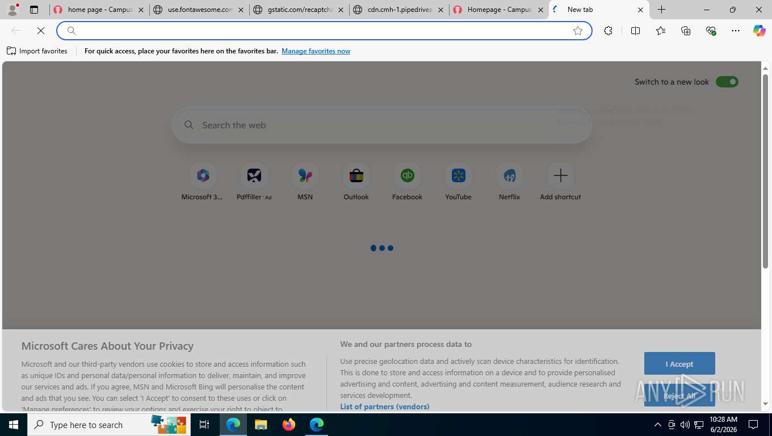Screen dimensions: 772x436
Task: Focus the browser address bar
Action: pyautogui.click(x=324, y=31)
